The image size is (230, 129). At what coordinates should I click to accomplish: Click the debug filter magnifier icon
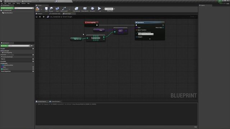[114, 9]
